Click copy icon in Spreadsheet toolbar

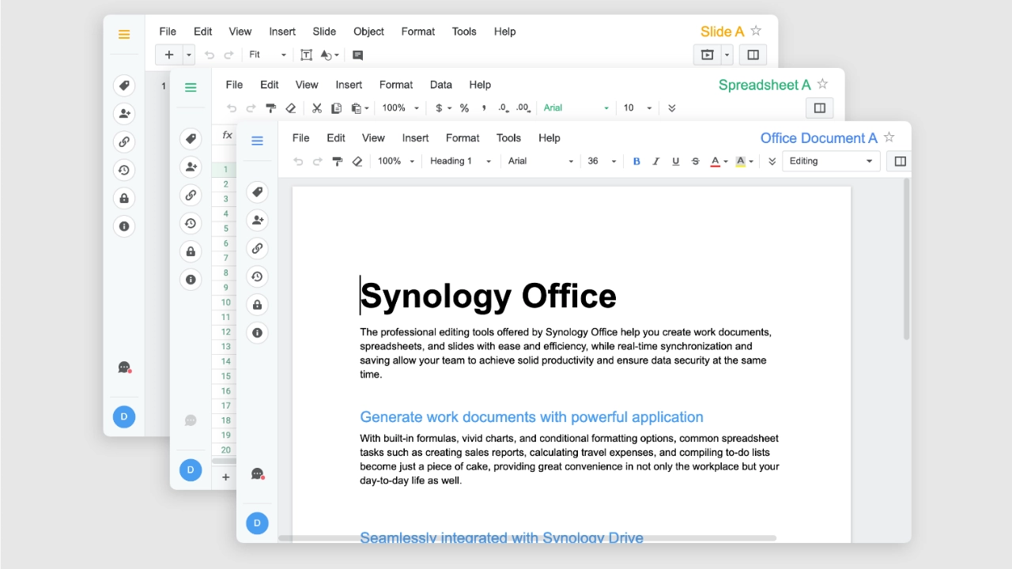pos(336,108)
